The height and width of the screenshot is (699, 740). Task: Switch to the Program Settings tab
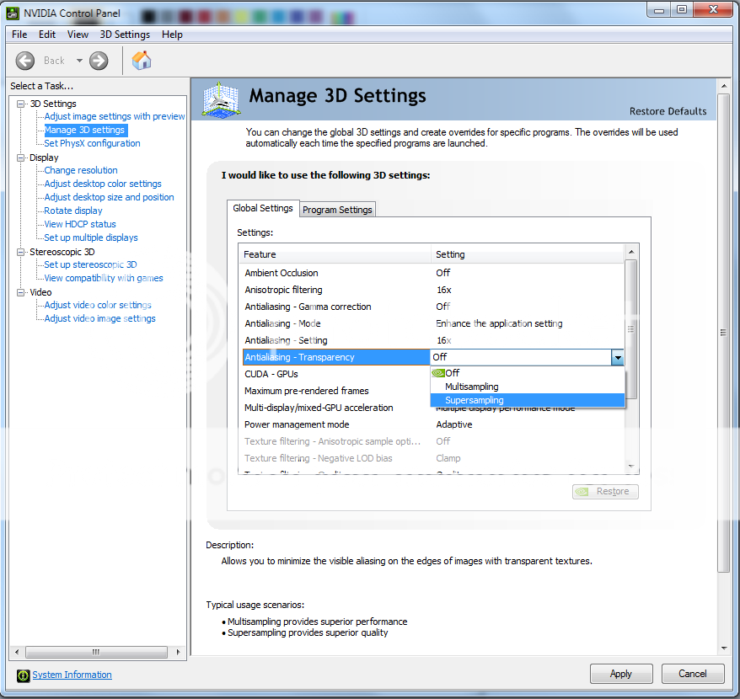(337, 210)
